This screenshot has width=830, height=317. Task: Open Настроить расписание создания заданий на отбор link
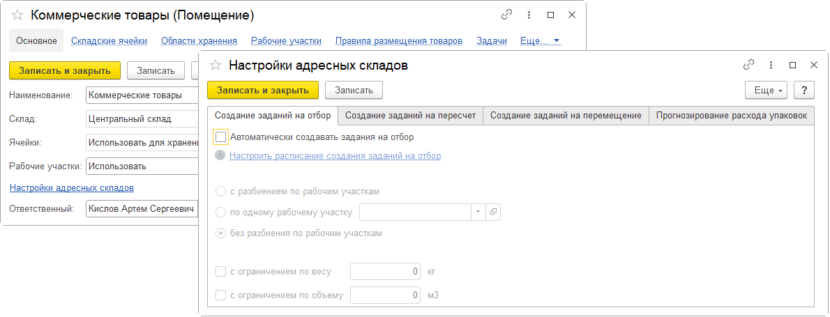click(x=335, y=156)
